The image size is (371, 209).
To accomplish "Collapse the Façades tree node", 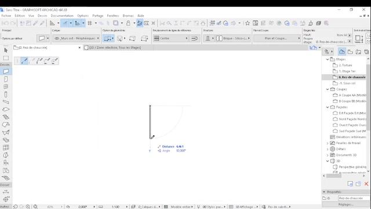I will (328, 107).
